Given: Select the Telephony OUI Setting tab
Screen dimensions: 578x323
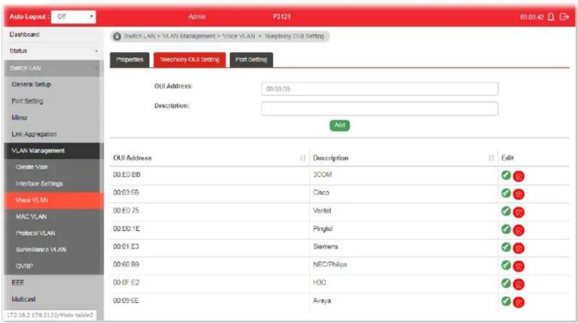Looking at the screenshot, I should (189, 60).
